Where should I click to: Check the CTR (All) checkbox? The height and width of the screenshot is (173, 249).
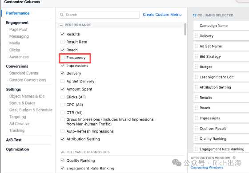tap(63, 113)
